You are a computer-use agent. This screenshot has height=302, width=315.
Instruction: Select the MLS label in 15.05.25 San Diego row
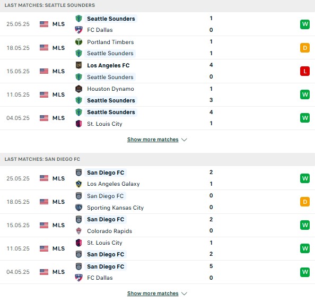pyautogui.click(x=58, y=225)
